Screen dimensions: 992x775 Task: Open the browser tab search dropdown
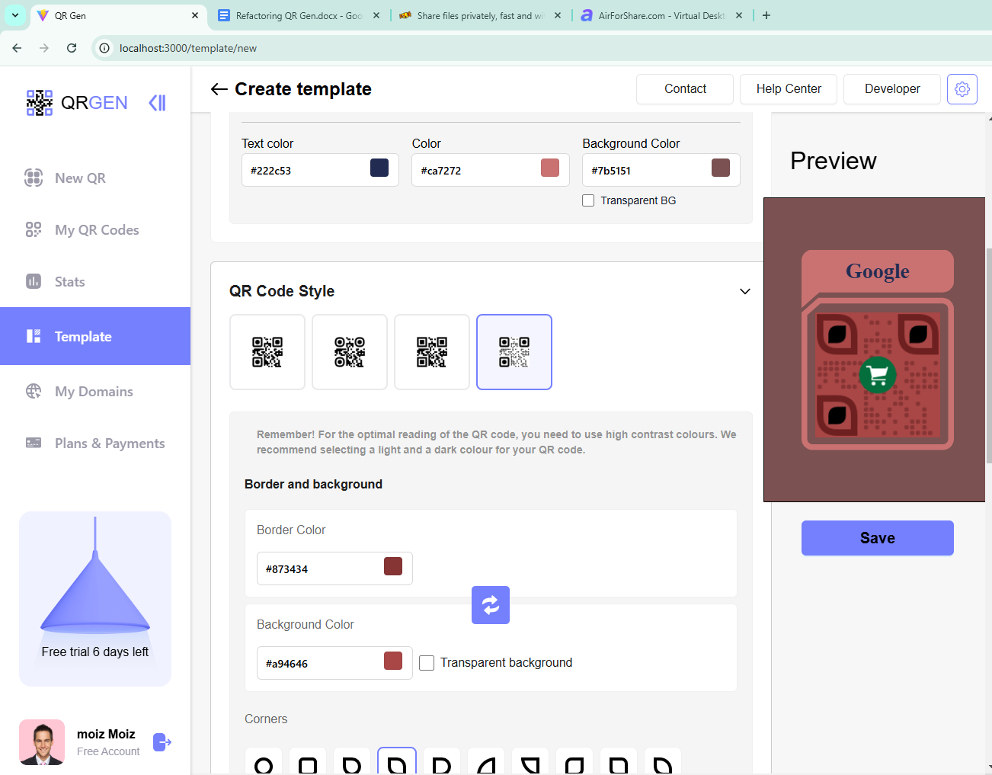(15, 15)
